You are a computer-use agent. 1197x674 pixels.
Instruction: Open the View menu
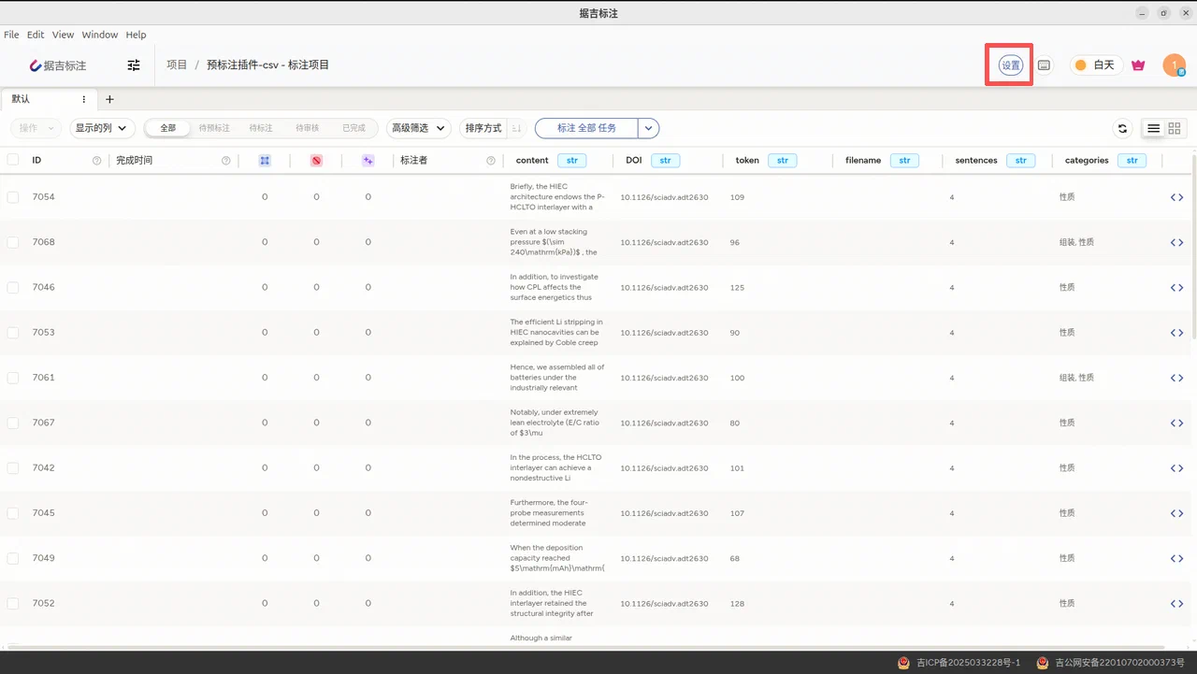[x=63, y=35]
